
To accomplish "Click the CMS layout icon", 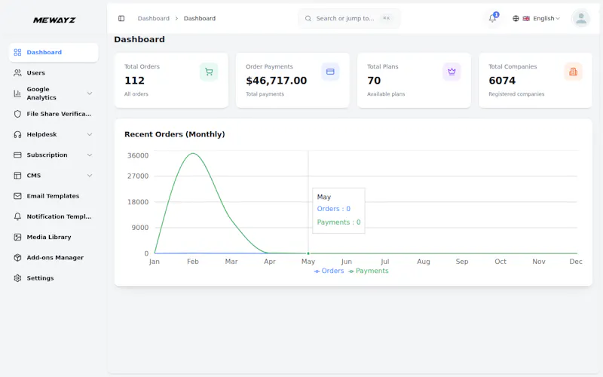I will coord(17,176).
